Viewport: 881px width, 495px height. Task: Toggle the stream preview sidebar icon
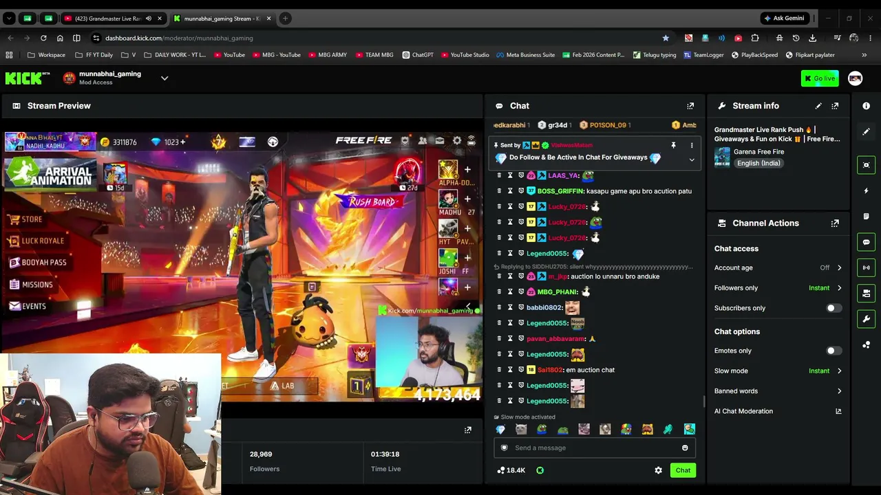tap(867, 165)
